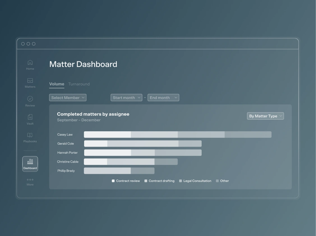Click Hannah Porter's Legal Consultation bar segment
316x236 pixels.
(178, 153)
